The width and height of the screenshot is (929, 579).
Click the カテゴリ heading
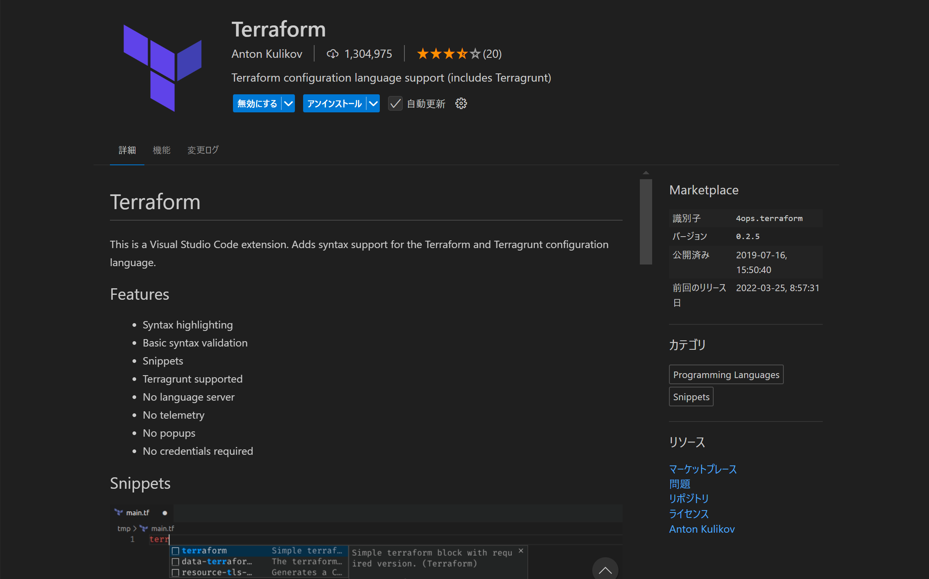pos(687,345)
